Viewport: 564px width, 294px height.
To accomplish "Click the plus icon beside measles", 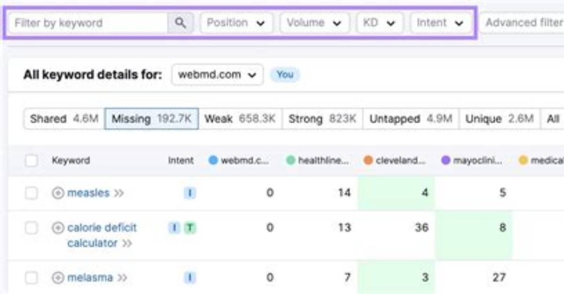I will pyautogui.click(x=58, y=193).
